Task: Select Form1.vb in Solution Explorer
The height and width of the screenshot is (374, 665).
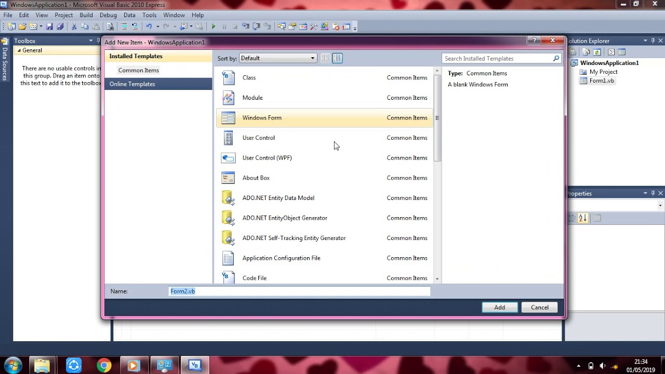Action: (x=602, y=81)
